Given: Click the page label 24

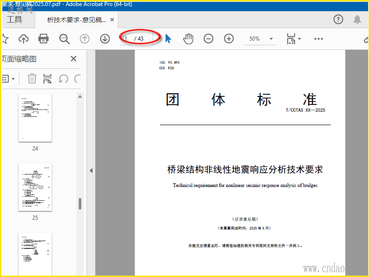Looking at the screenshot, I should [35, 149].
